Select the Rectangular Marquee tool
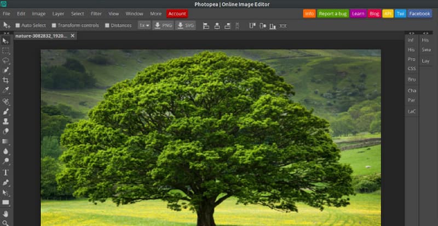 click(6, 50)
